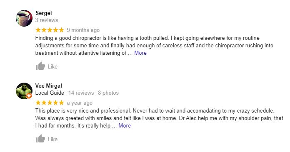The image size is (290, 152).
Task: Click thumbs-up icon under Vee Mirgal's review
Action: tap(40, 139)
